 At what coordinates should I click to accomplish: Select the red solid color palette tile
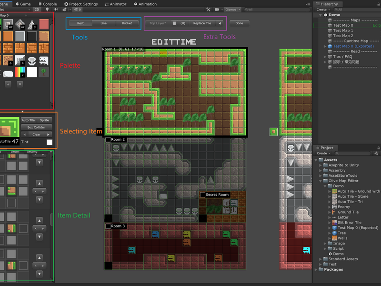[x=44, y=24]
